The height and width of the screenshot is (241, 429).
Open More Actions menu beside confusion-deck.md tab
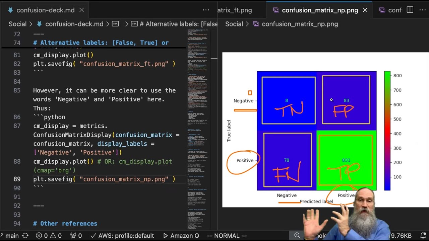pos(206,10)
